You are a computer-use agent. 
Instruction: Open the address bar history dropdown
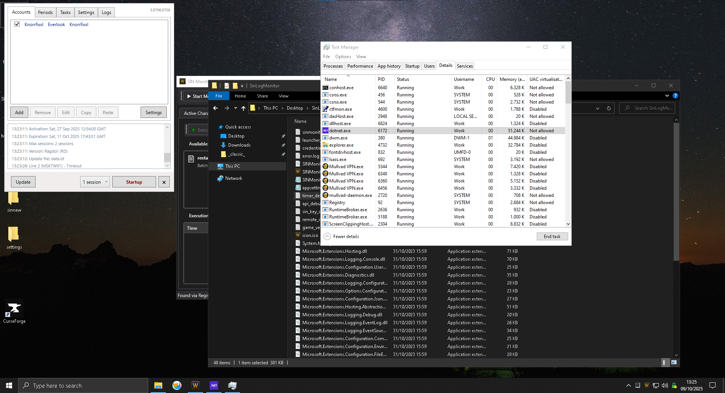point(597,108)
